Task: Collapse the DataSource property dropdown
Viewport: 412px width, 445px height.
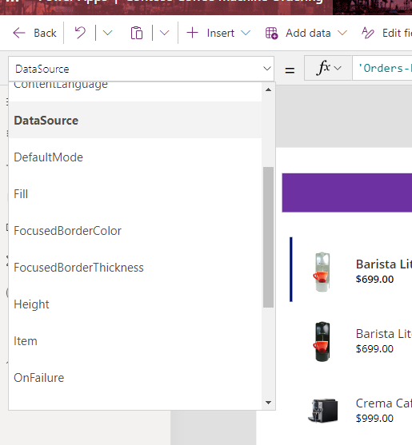Action: click(267, 69)
